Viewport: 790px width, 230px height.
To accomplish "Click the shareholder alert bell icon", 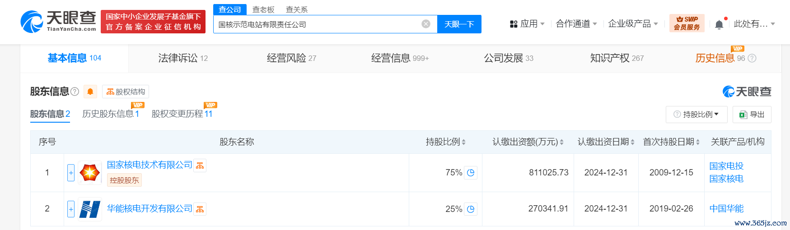I will point(90,92).
